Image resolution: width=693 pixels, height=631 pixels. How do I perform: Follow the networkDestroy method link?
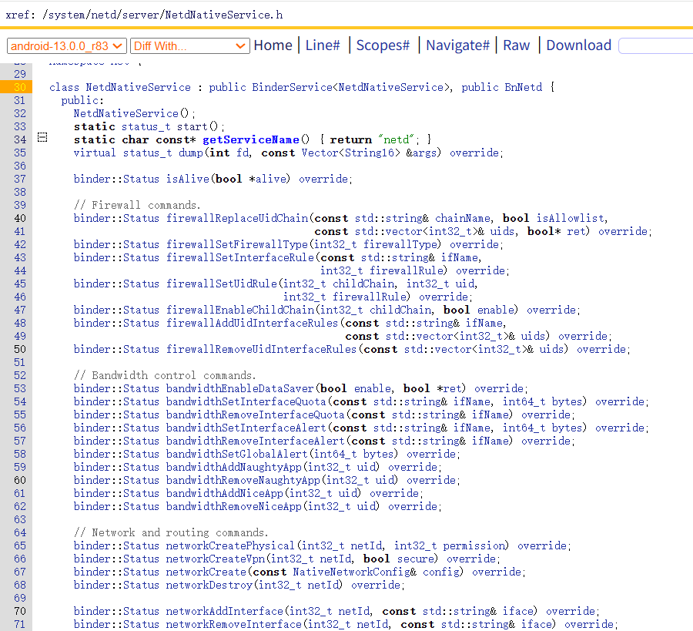[209, 585]
